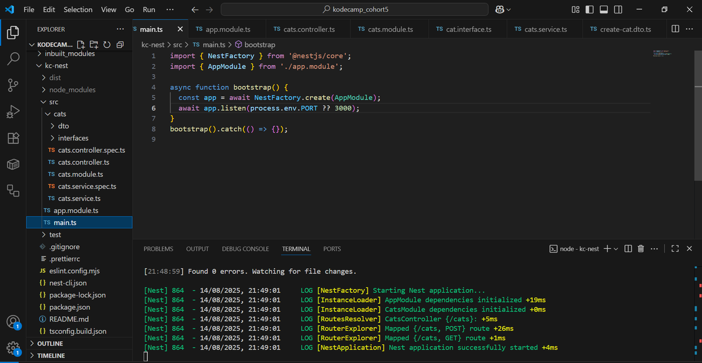This screenshot has width=702, height=363.
Task: Open cats.service.spec.ts in Explorer
Action: [80, 186]
